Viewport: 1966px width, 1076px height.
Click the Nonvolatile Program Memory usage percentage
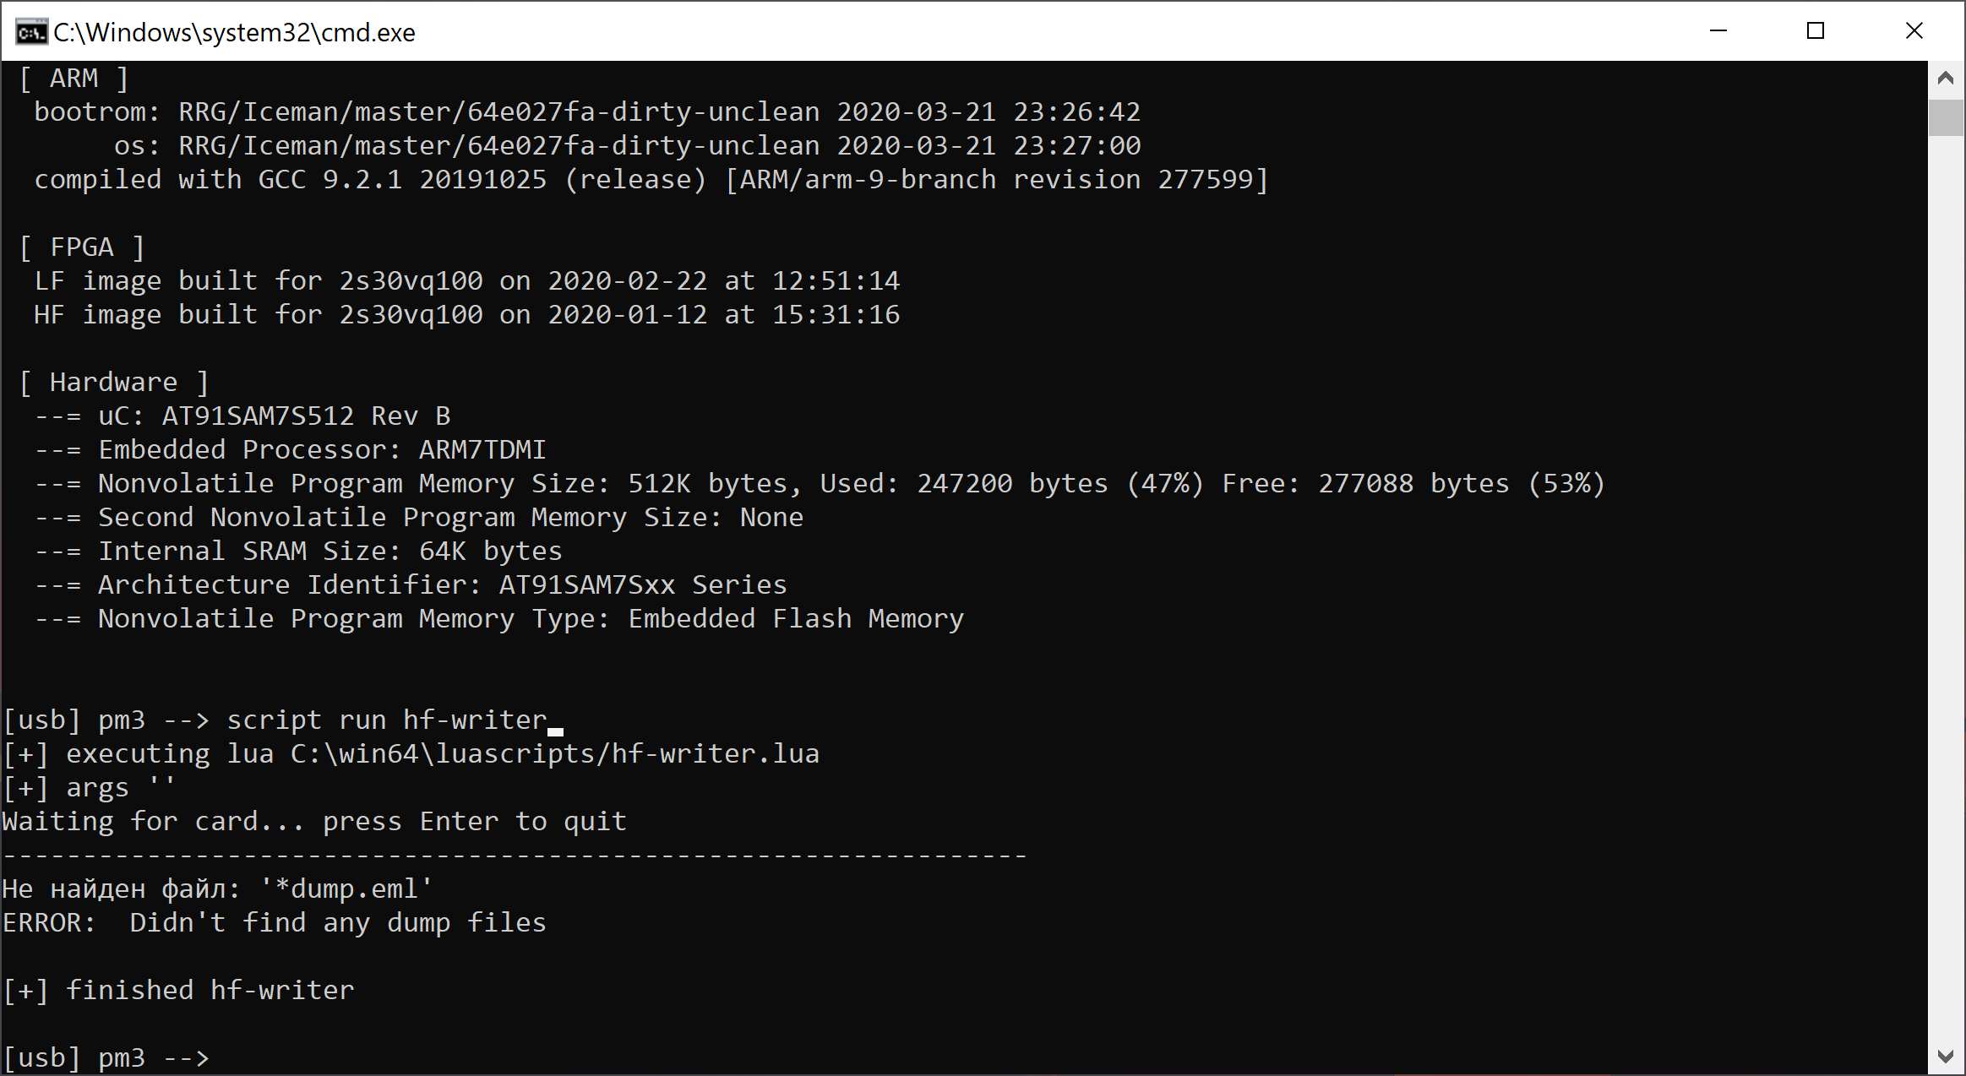click(1165, 482)
